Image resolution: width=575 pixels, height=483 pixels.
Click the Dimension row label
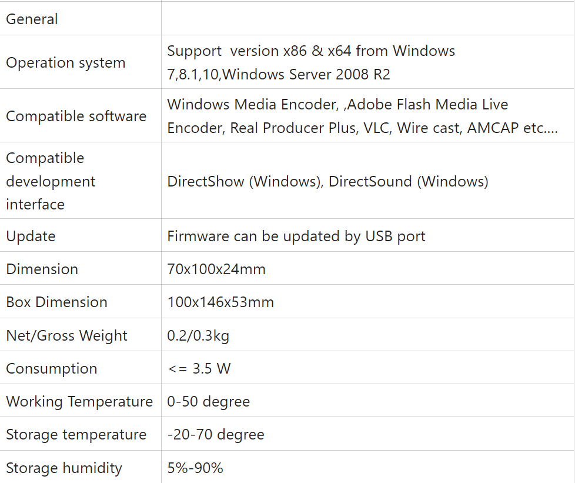pyautogui.click(x=42, y=269)
